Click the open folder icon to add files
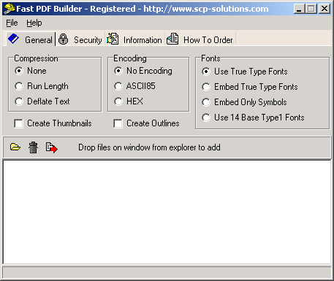Screen dimensions: 334x281 point(15,147)
